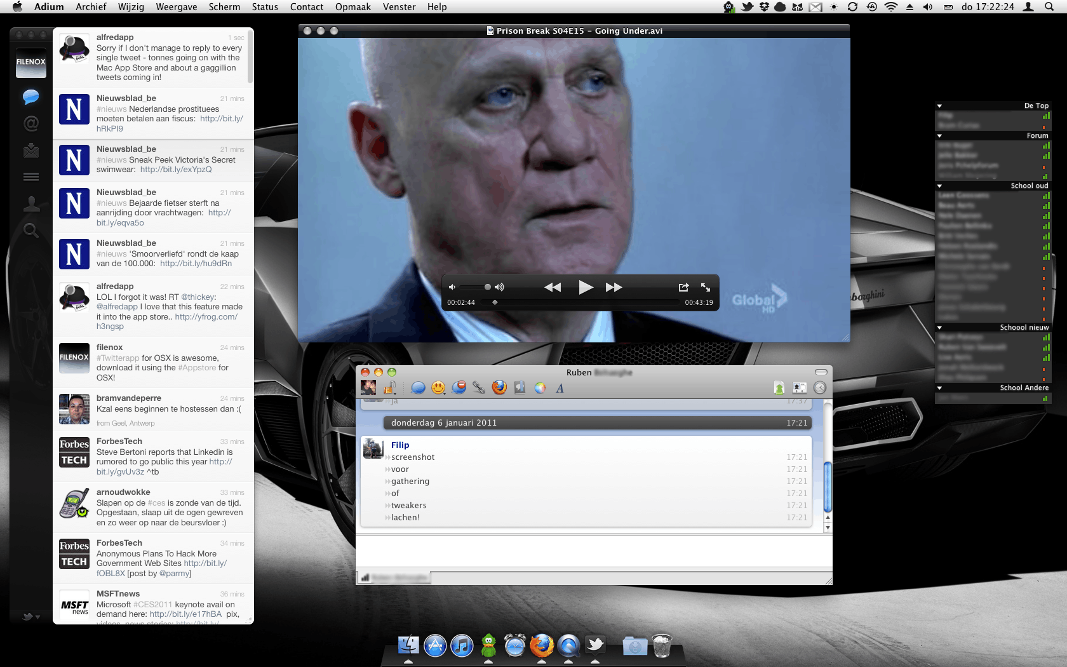Image resolution: width=1067 pixels, height=667 pixels.
Task: Open the App Store from the dock
Action: [435, 646]
